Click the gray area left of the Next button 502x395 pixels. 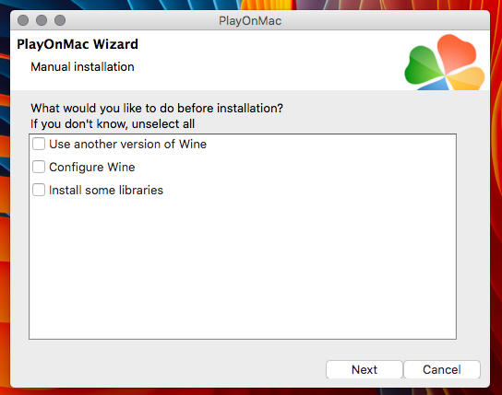pyautogui.click(x=166, y=369)
